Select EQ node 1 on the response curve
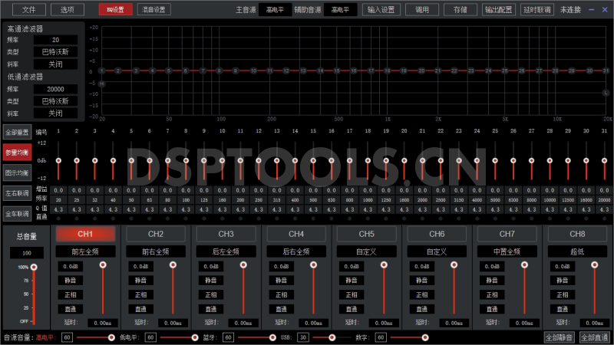Screen dimensions: 614x345 (x=101, y=71)
